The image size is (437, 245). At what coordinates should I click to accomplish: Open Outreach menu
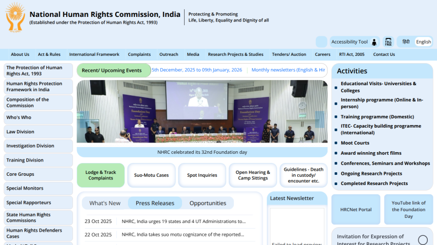(x=169, y=54)
